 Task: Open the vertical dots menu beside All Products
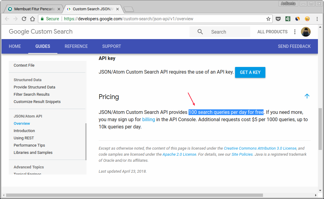pyautogui.click(x=295, y=32)
